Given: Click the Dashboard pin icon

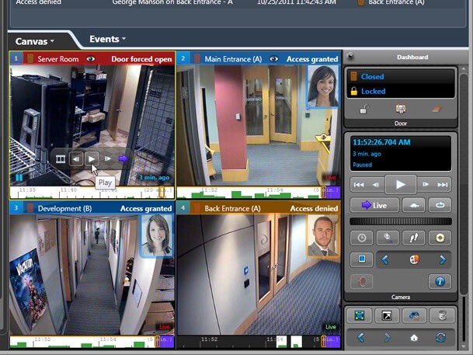Looking at the screenshot, I should [350, 57].
